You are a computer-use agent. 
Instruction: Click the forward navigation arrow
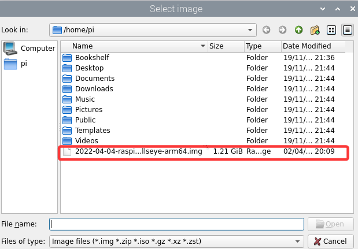click(x=282, y=29)
